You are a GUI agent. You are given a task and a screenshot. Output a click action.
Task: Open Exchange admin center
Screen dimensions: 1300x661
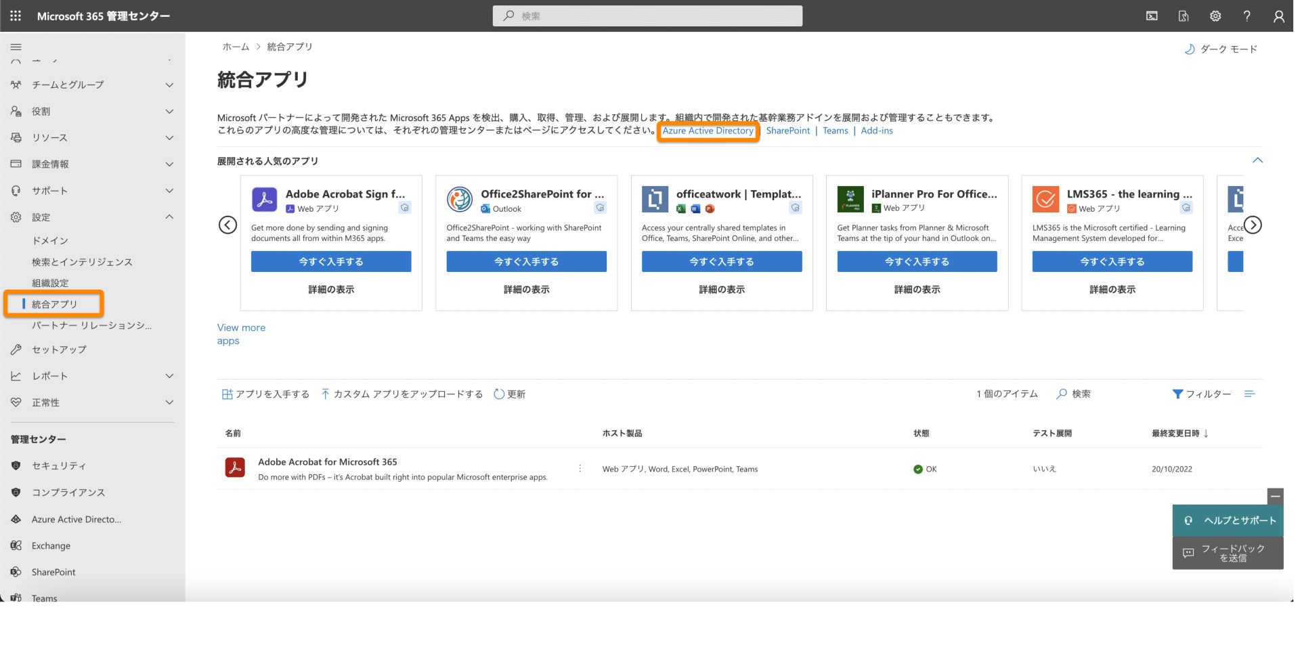[x=51, y=546]
